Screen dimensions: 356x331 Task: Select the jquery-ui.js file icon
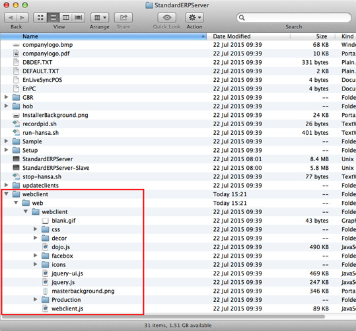coord(46,274)
